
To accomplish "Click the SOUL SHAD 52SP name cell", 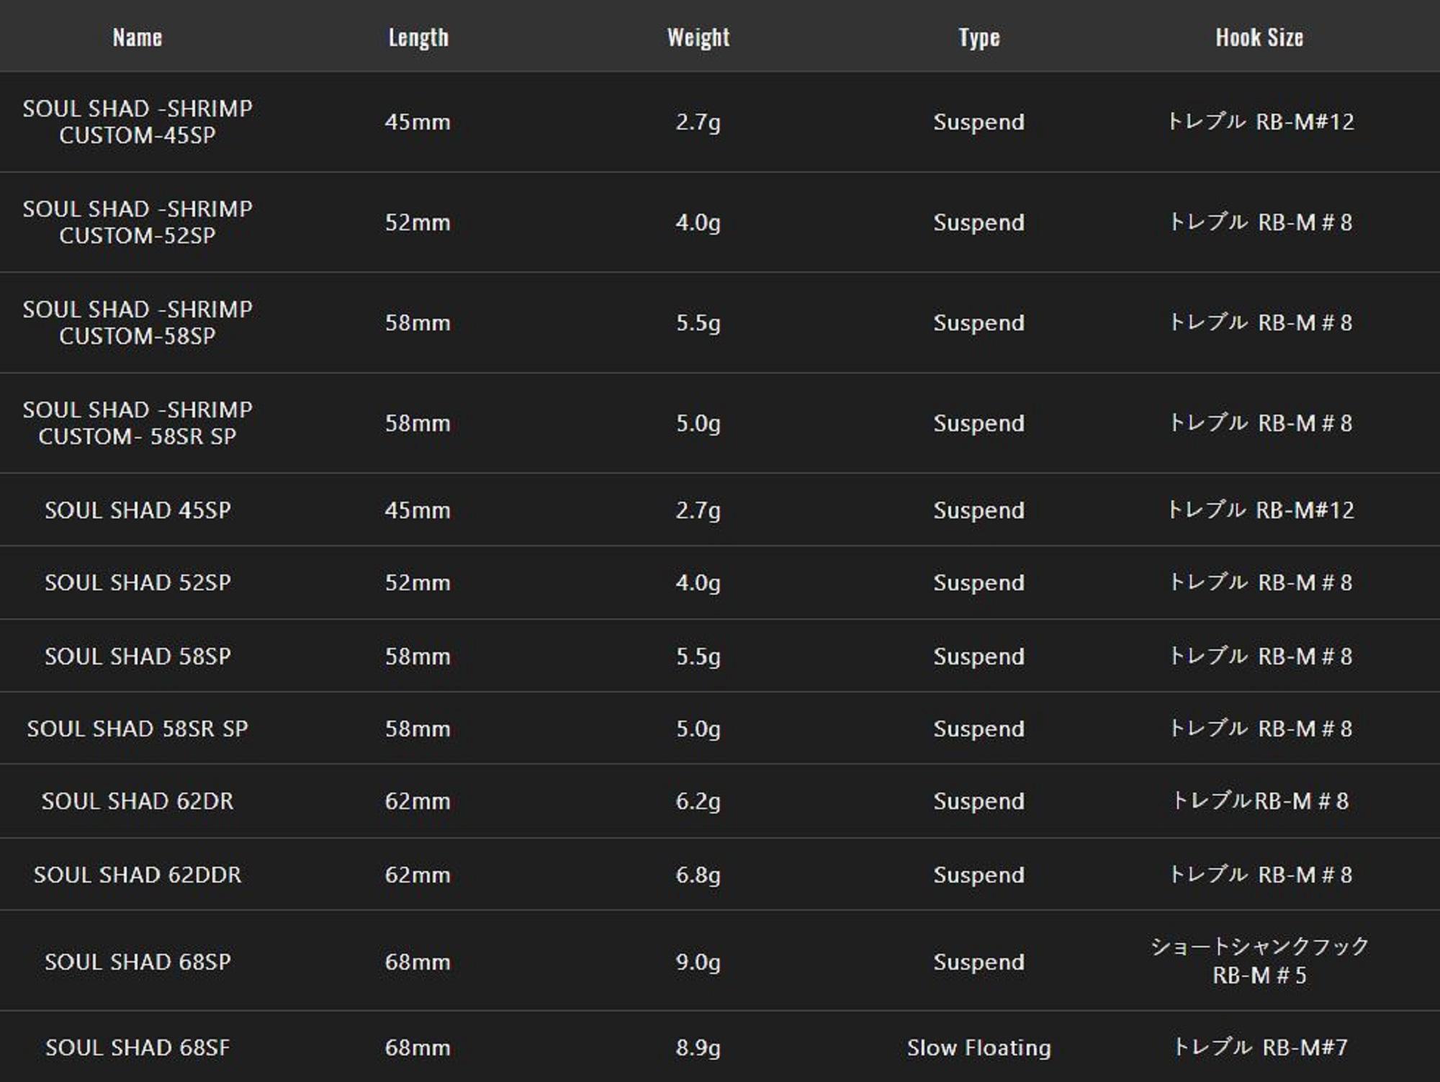I will coord(138,582).
